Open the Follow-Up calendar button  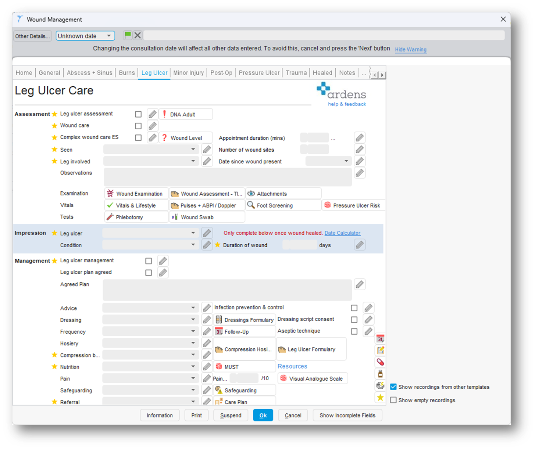(x=245, y=331)
